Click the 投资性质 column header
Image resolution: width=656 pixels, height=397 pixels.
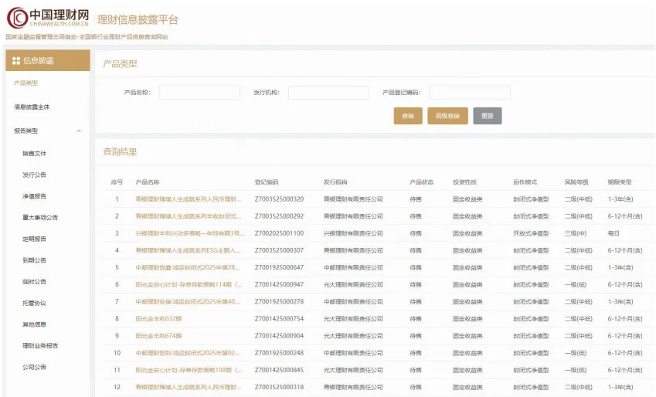point(464,182)
